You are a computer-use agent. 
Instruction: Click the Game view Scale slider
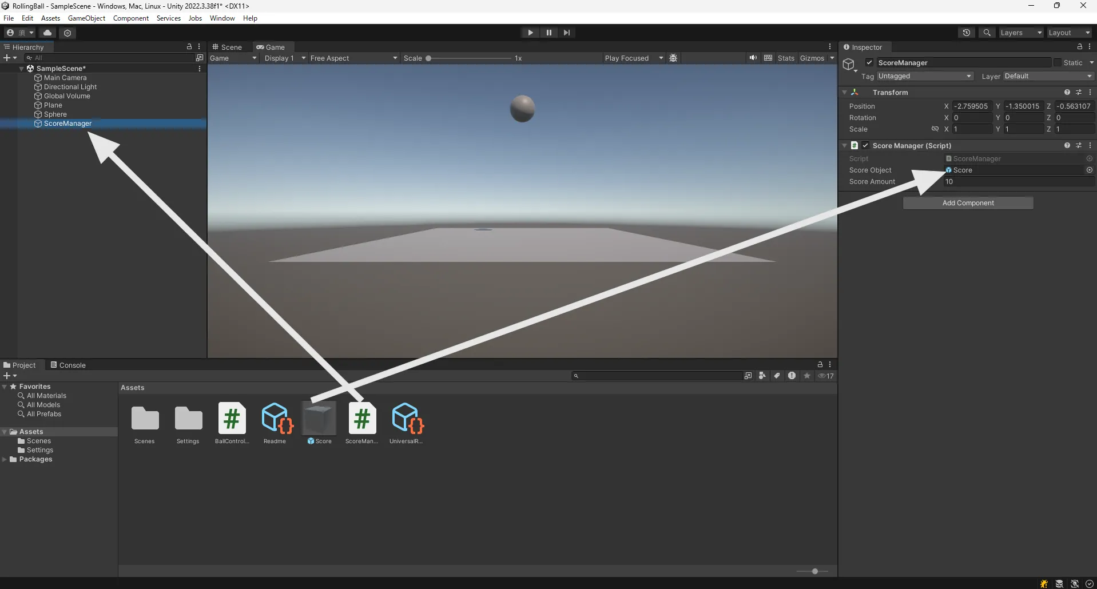[x=469, y=58]
